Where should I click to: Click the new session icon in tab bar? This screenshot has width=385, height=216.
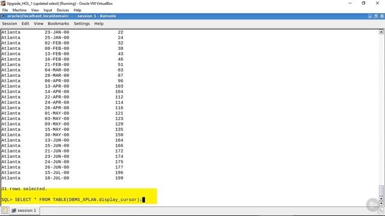pos(5,211)
